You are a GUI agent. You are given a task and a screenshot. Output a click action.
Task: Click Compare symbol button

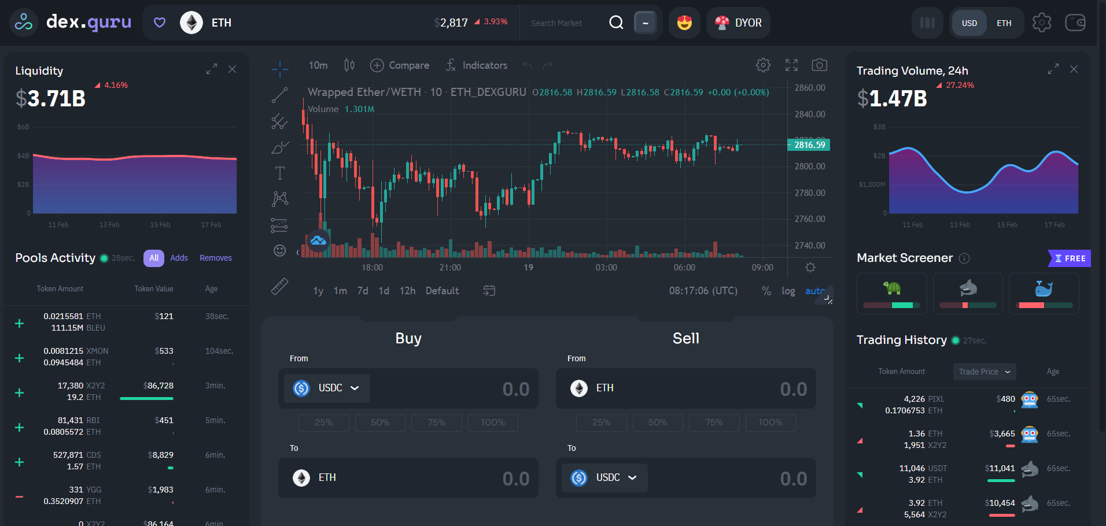pos(400,65)
